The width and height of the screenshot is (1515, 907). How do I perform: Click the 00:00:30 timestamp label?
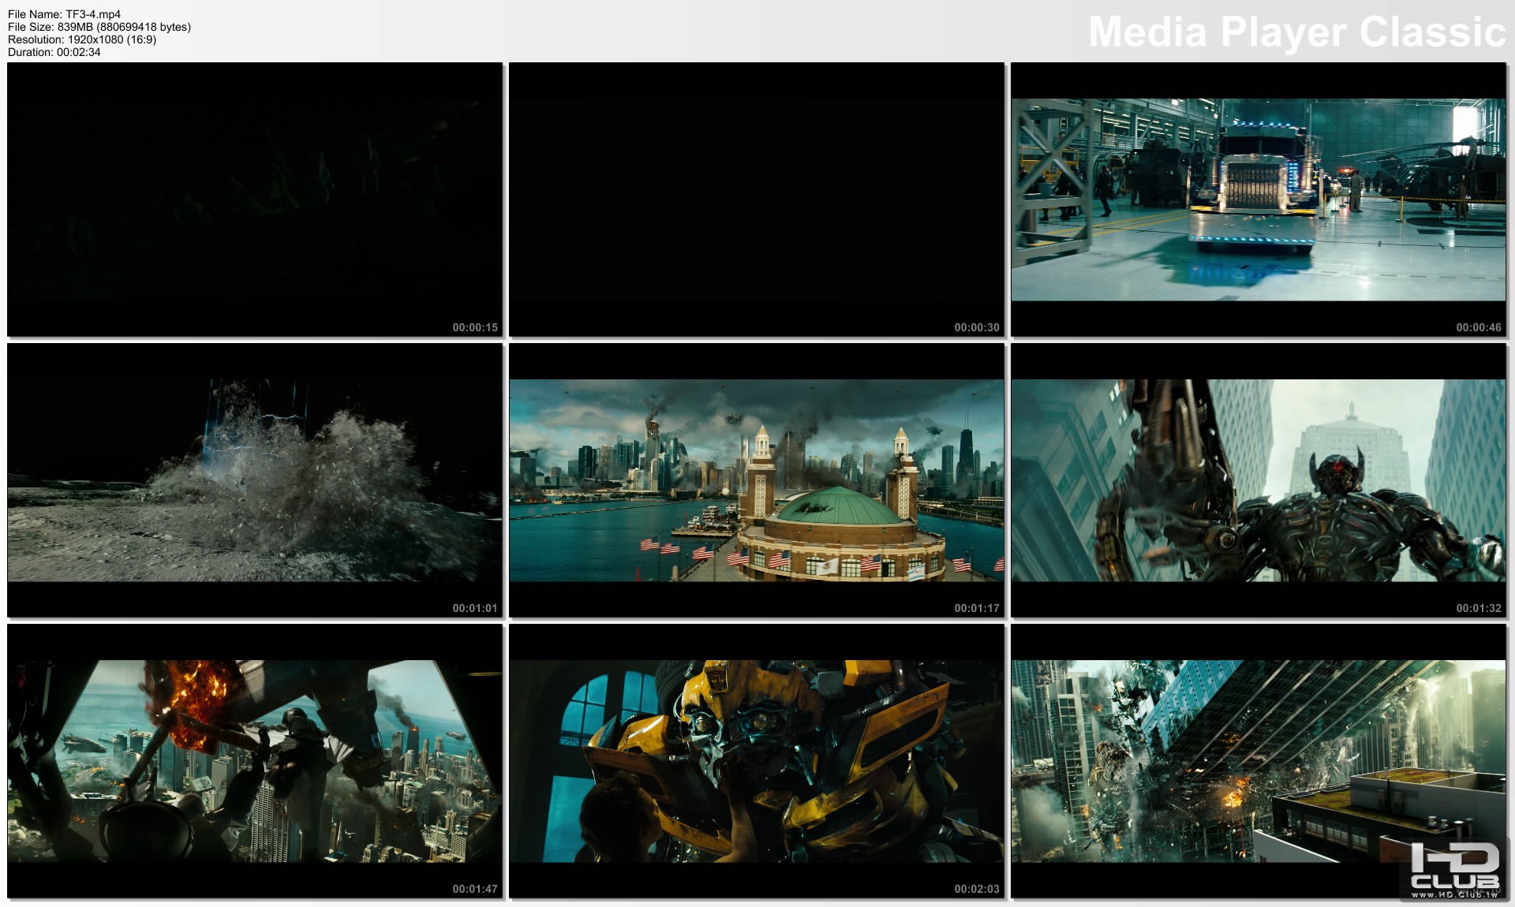pyautogui.click(x=977, y=327)
